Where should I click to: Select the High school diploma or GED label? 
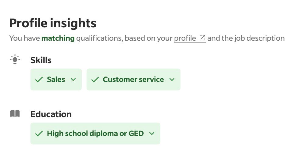[x=95, y=134]
